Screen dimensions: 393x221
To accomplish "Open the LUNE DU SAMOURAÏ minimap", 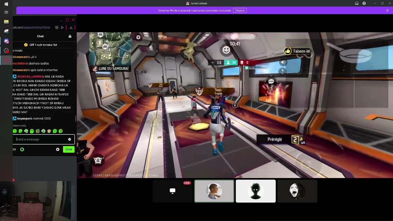I will coord(110,52).
